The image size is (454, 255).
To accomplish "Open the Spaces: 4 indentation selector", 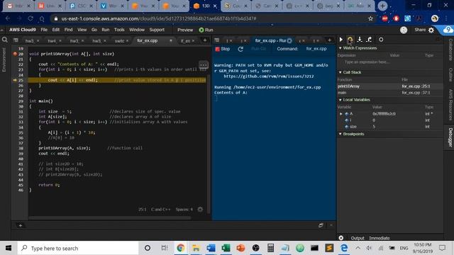I will (184, 210).
